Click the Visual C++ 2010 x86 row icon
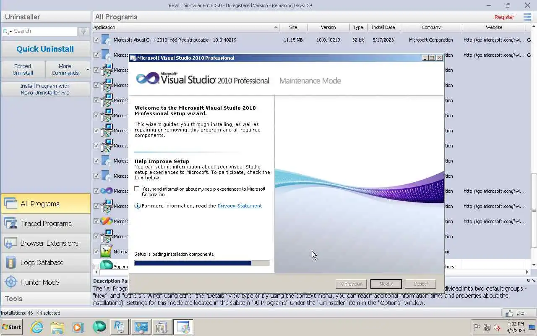Viewport: 537px width, 336px height. coord(107,40)
